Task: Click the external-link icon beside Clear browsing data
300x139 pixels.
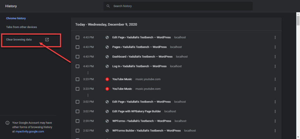Action: point(47,40)
